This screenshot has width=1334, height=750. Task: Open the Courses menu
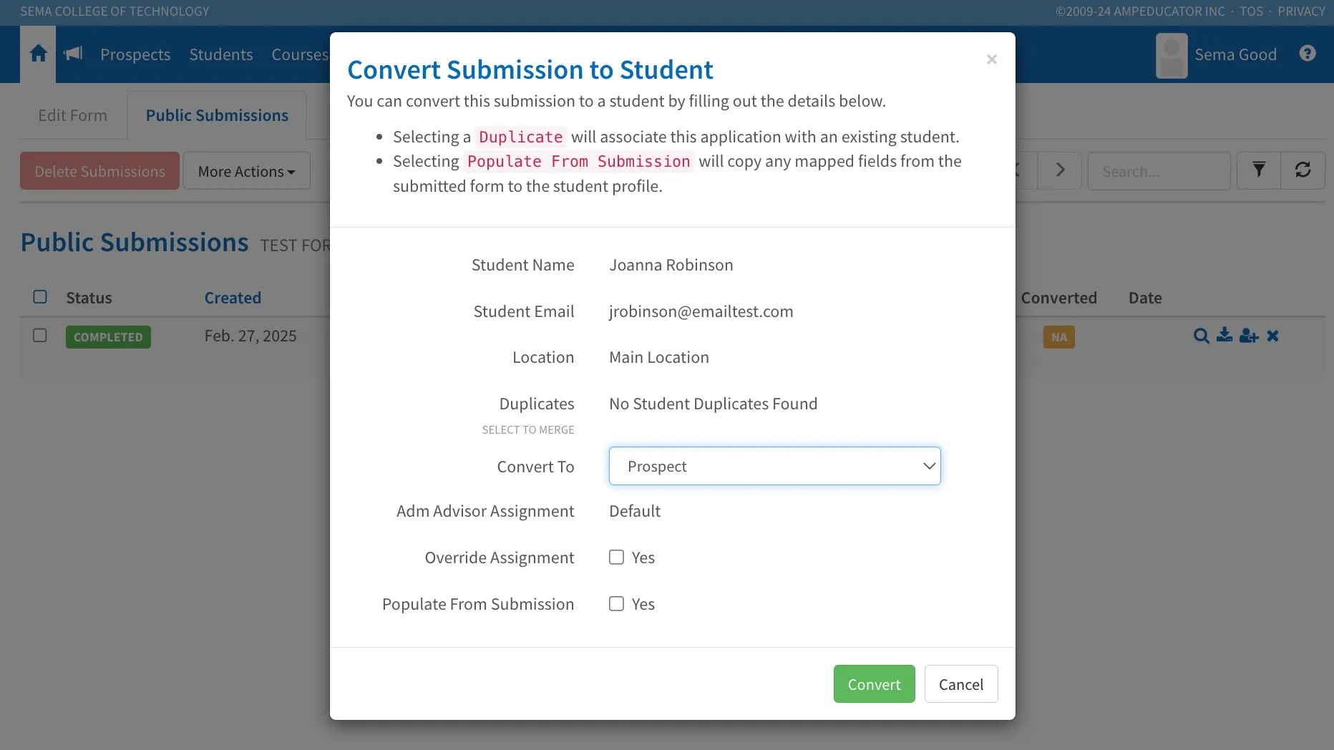point(300,54)
